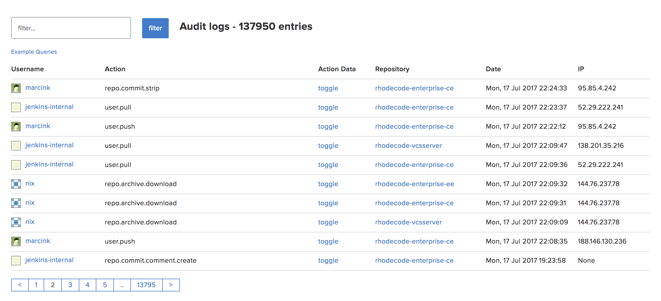The image size is (661, 301).
Task: Click jenkins-internal avatar in rhodecode-vcsserver pull row
Action: pyautogui.click(x=16, y=146)
